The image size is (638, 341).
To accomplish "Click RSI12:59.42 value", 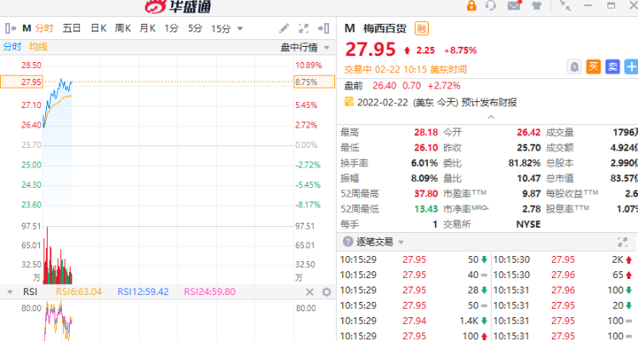I will (143, 292).
